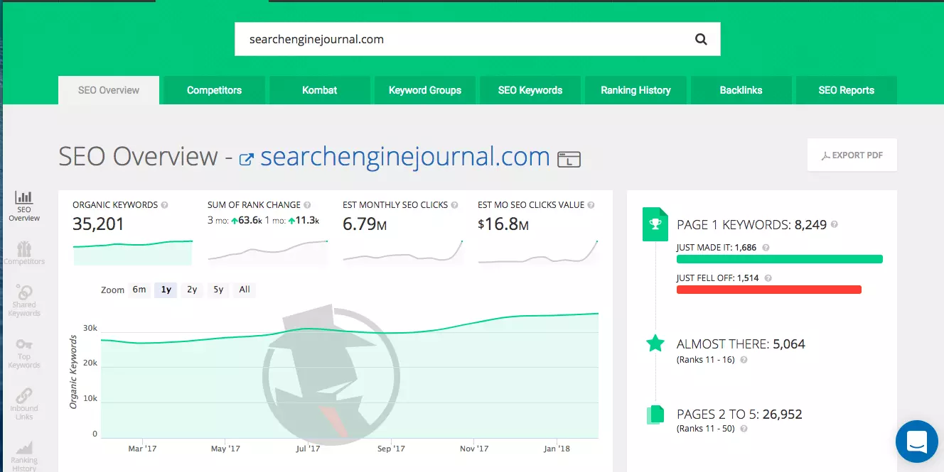
Task: Click the 6.79M monthly clicks value
Action: point(365,225)
